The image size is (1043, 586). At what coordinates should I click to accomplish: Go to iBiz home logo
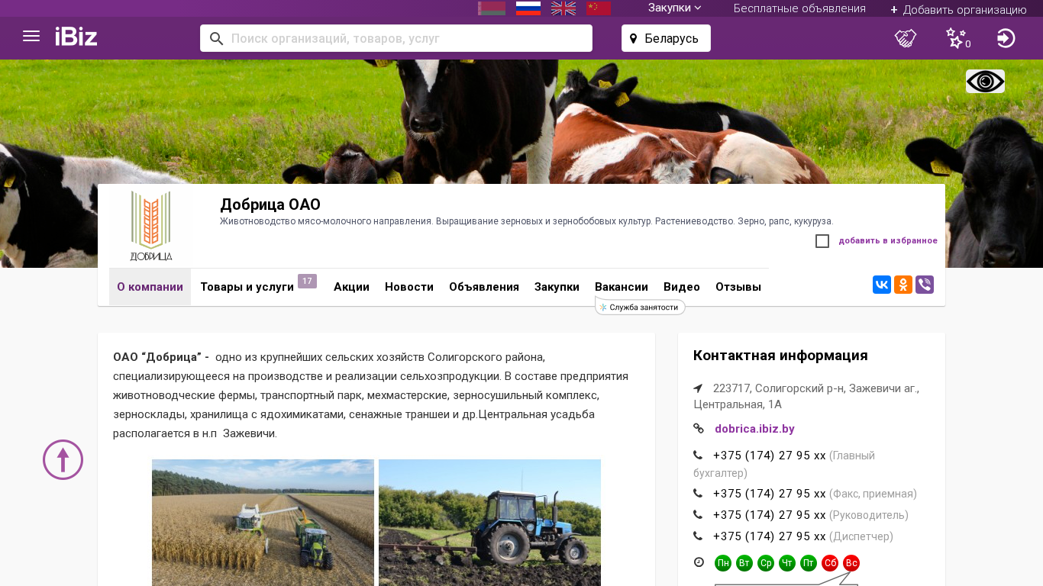point(76,37)
